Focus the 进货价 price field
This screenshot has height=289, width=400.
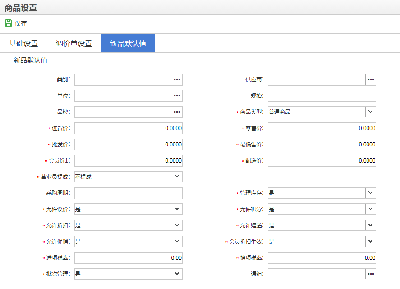pos(128,128)
